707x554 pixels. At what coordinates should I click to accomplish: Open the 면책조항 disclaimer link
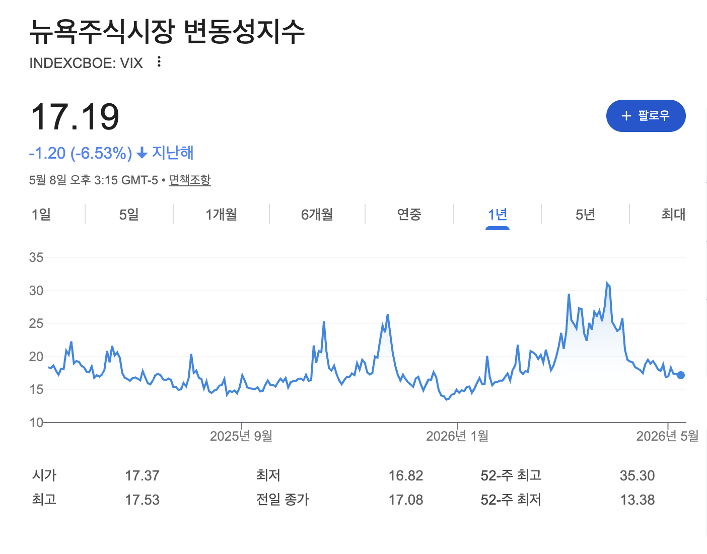pyautogui.click(x=190, y=180)
